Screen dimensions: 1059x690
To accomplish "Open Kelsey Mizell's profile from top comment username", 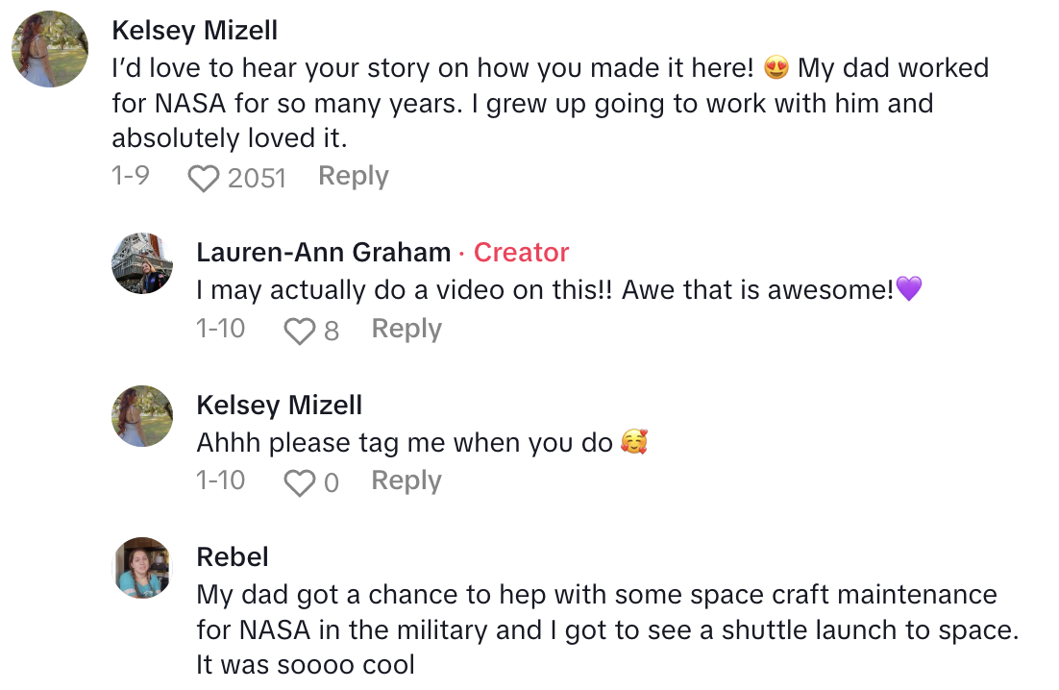I will (x=194, y=31).
